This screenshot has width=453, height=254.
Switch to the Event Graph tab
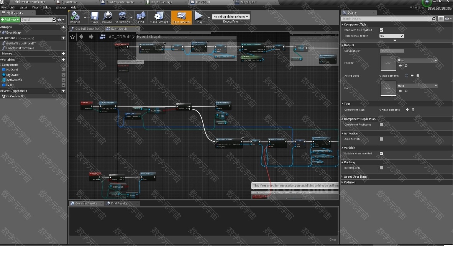coord(119,29)
